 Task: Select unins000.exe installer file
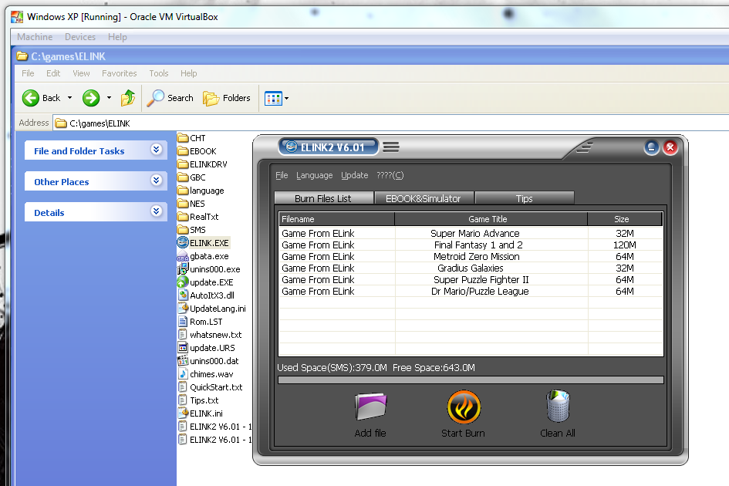click(209, 269)
